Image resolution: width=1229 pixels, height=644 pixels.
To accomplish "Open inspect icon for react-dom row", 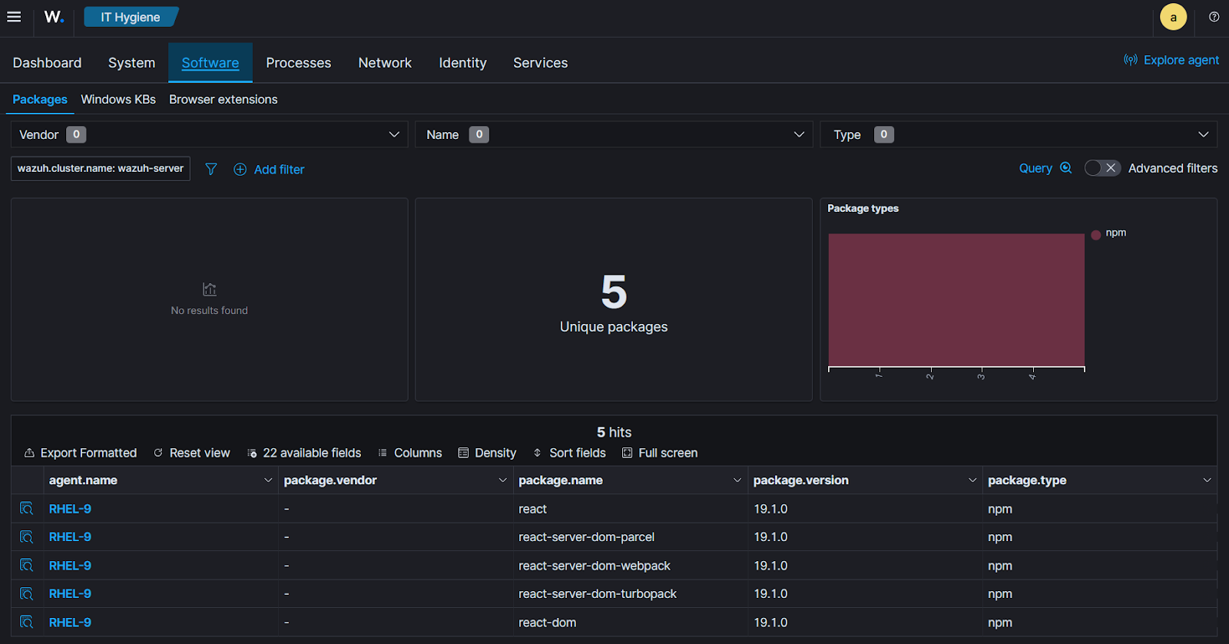I will 27,623.
